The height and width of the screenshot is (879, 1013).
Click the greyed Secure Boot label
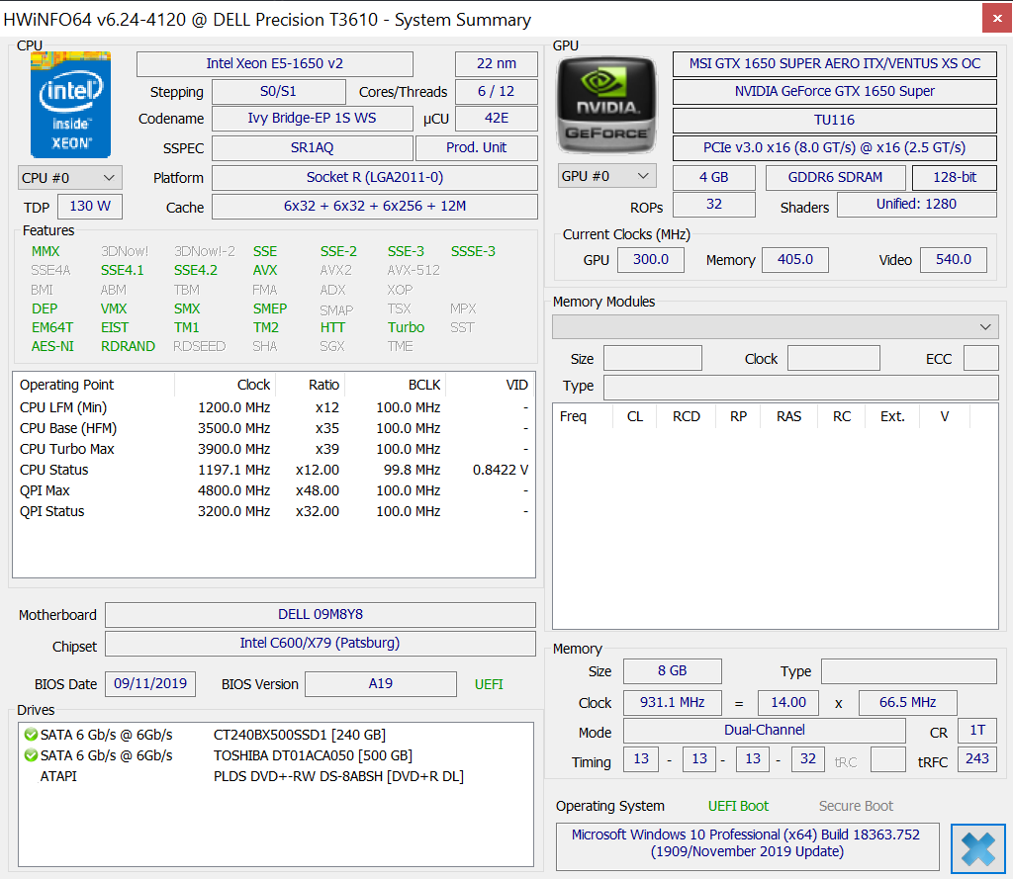tap(856, 806)
